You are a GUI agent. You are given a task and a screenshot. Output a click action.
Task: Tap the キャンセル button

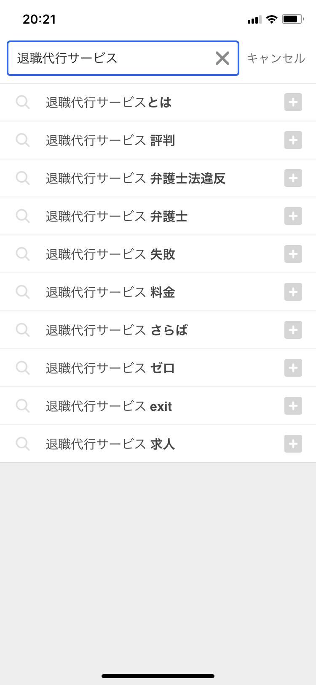point(276,58)
